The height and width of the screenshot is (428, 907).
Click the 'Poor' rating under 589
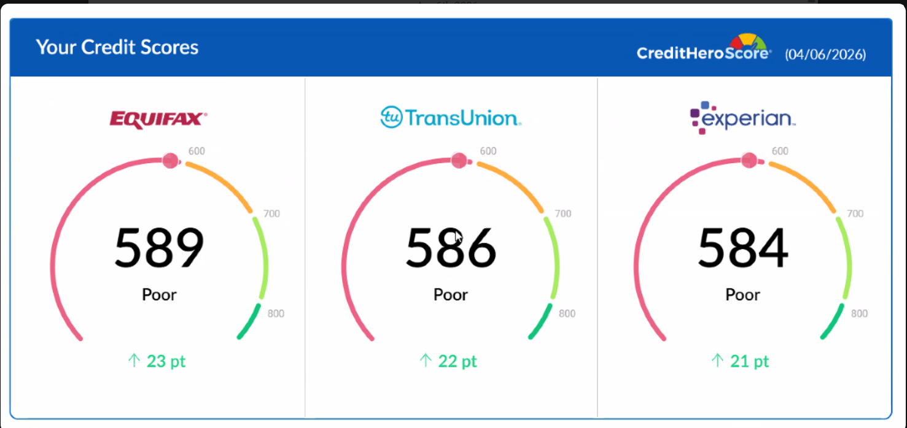159,295
